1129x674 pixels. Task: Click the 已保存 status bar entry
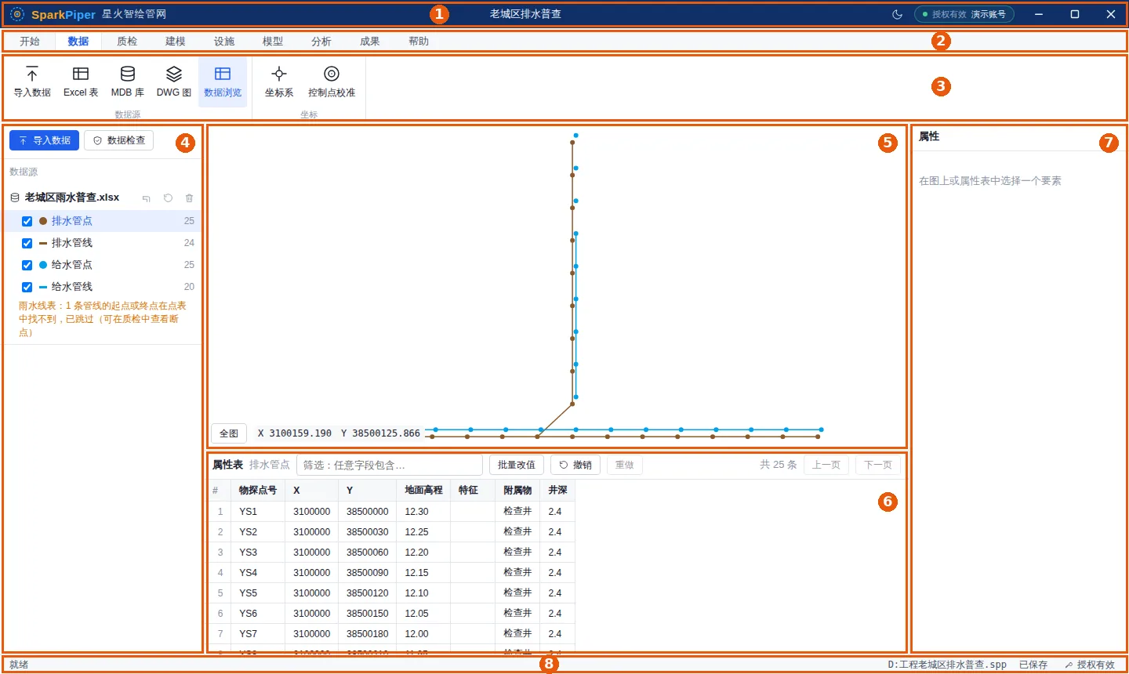(x=1033, y=665)
